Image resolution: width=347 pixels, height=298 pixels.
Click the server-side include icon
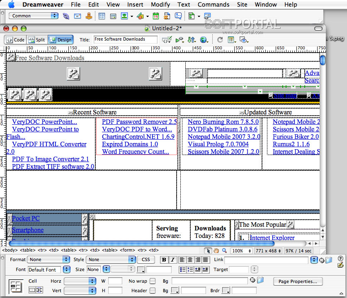pos(167,16)
